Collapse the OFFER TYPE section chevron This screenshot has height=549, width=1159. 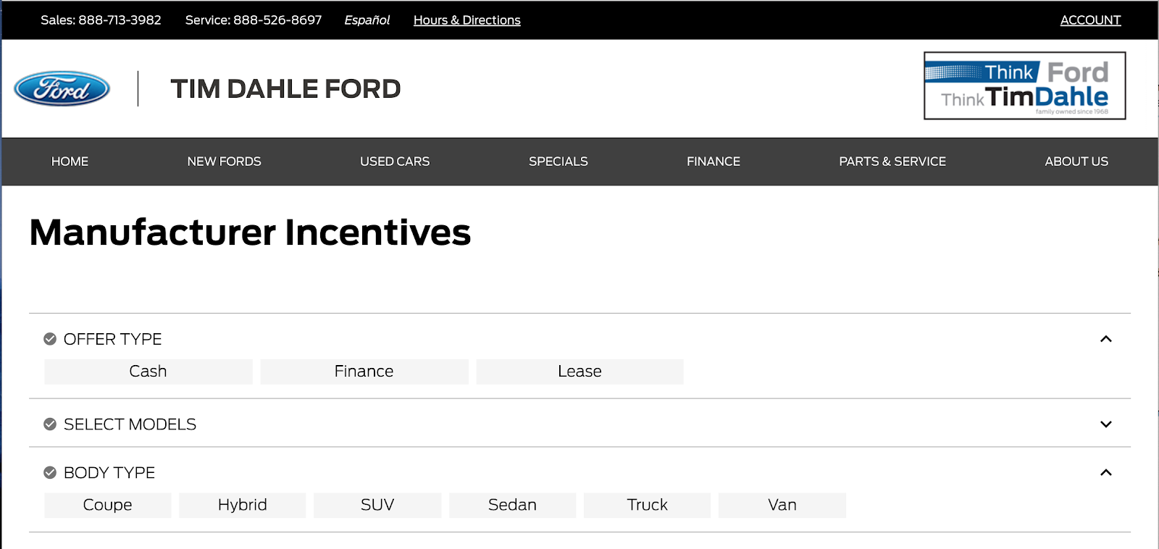(1106, 339)
